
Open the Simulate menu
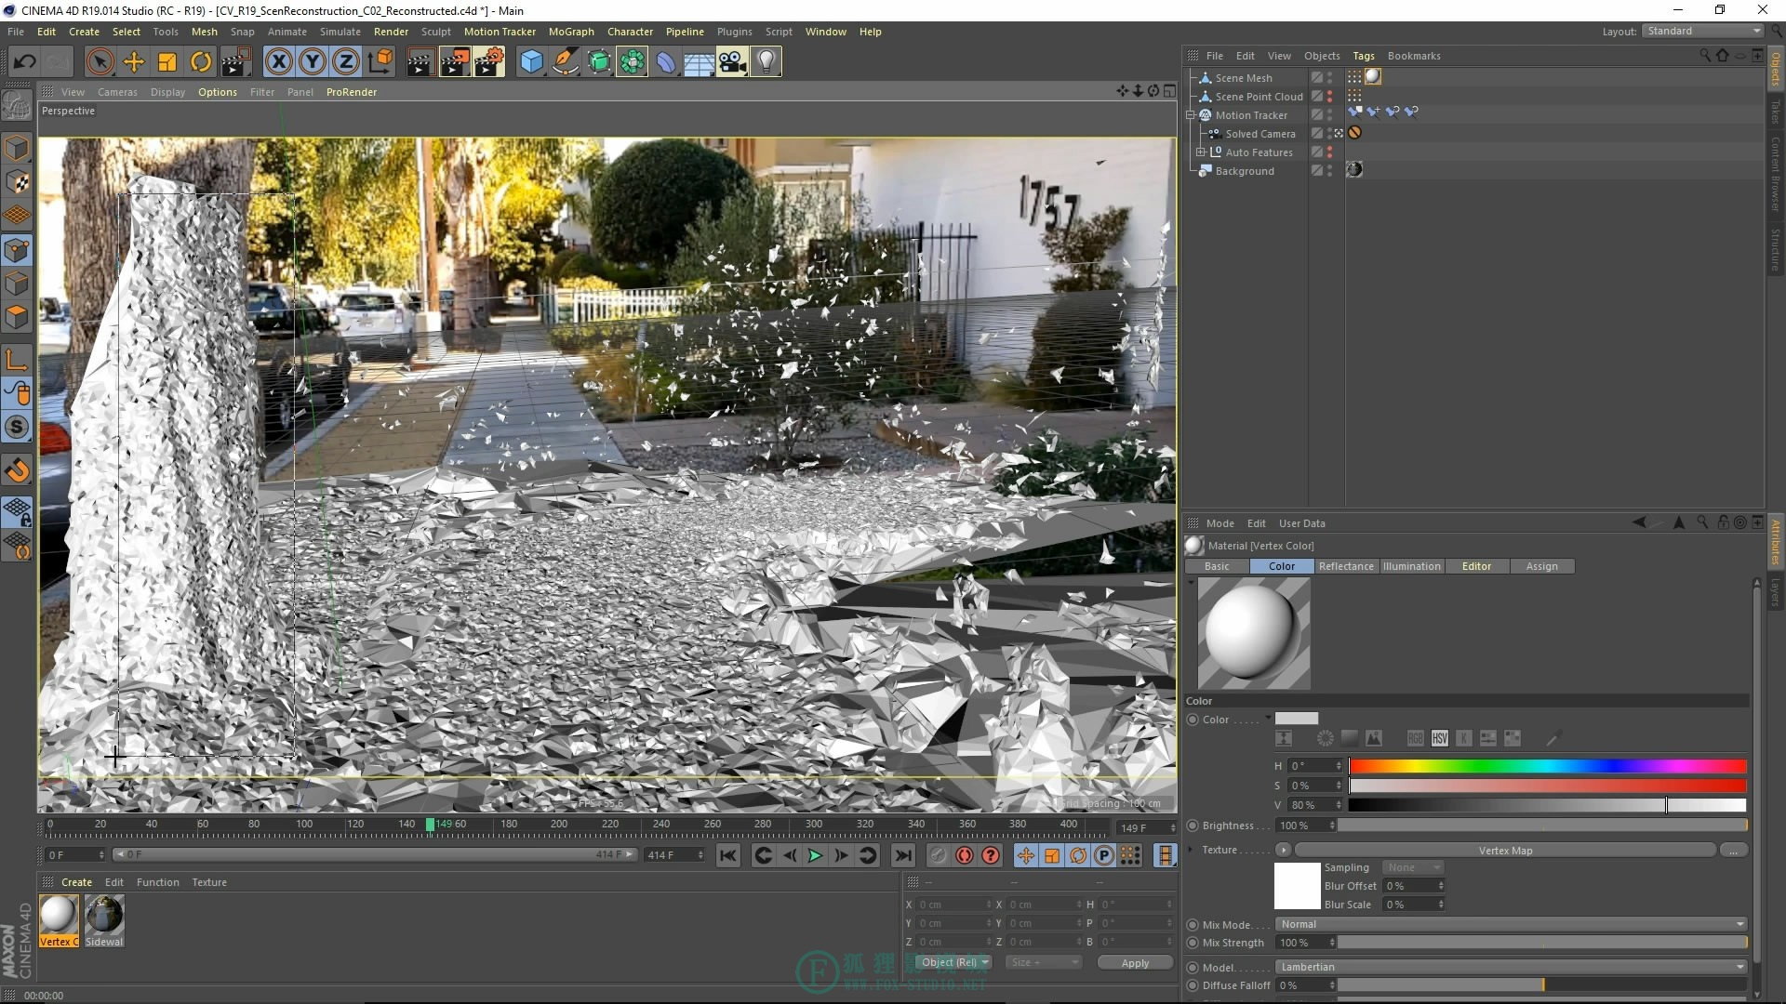[340, 32]
